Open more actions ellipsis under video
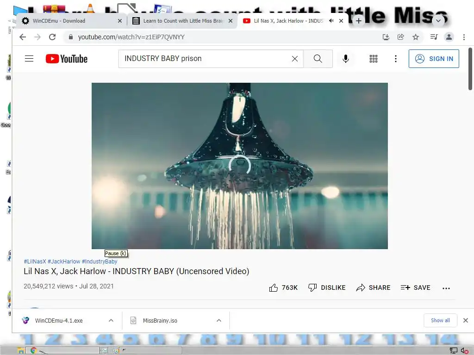The height and width of the screenshot is (355, 474). (x=446, y=288)
